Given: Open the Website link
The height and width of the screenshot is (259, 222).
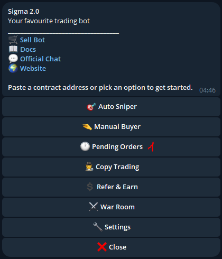Looking at the screenshot, I should tap(33, 68).
